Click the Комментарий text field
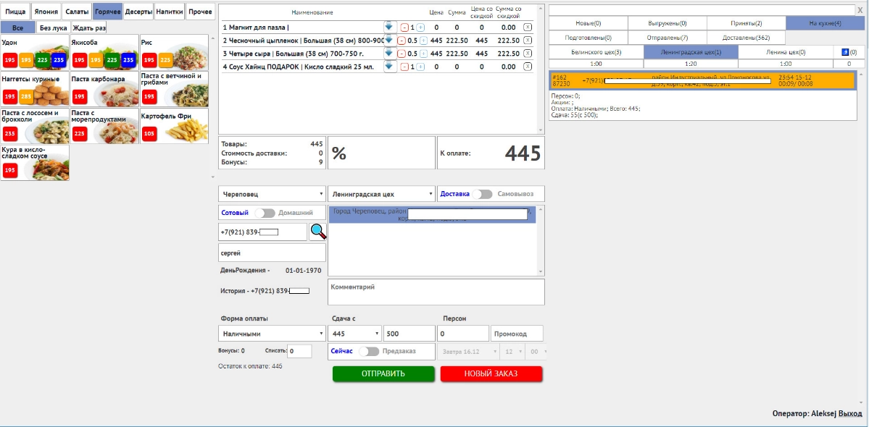Viewport: 869px width, 427px height. [x=436, y=292]
